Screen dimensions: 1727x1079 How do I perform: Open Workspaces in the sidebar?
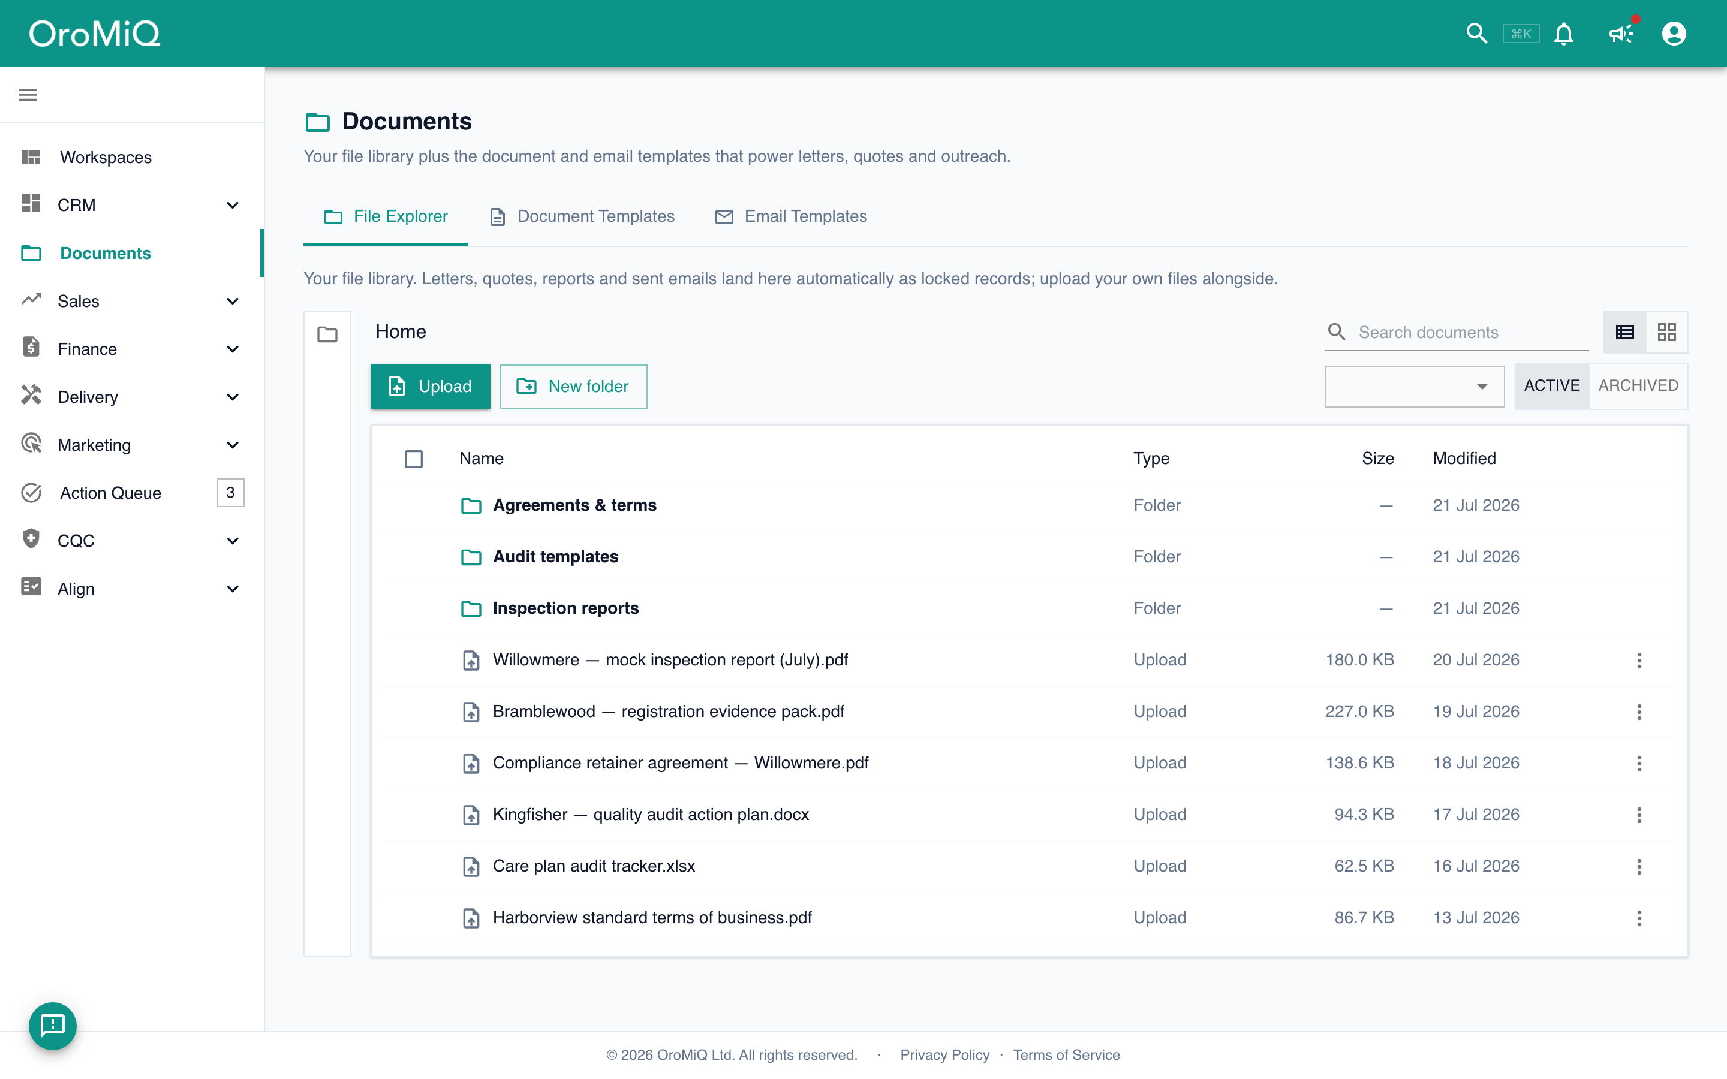coord(132,157)
